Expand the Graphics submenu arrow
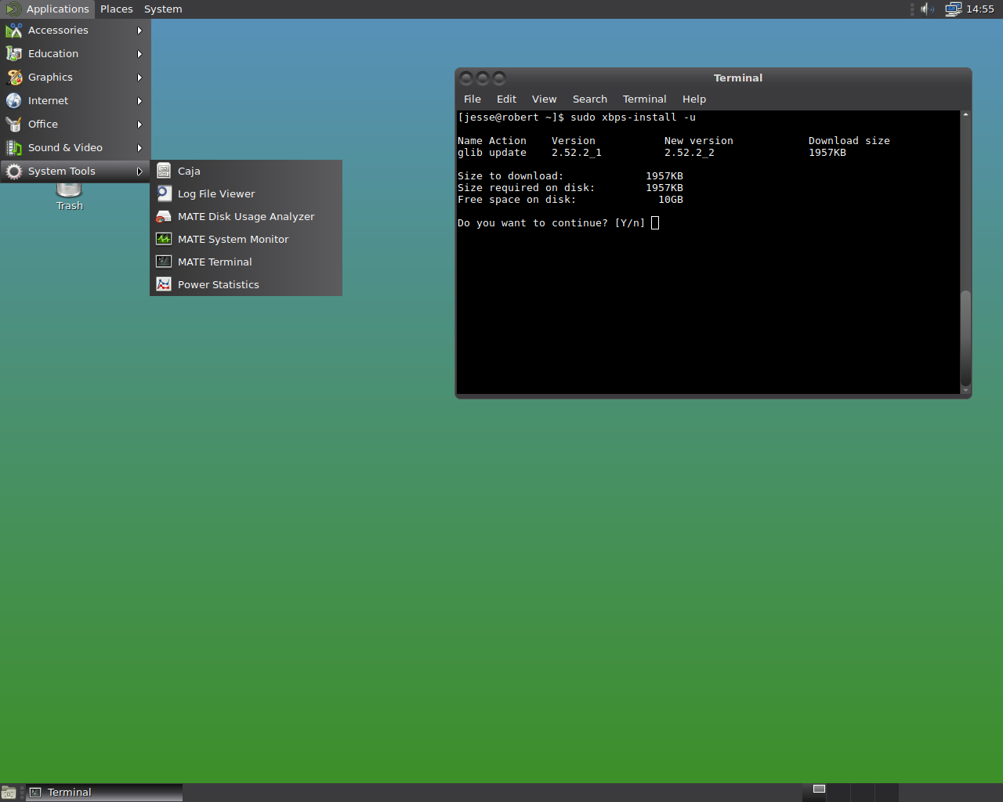This screenshot has width=1003, height=802. (x=139, y=77)
